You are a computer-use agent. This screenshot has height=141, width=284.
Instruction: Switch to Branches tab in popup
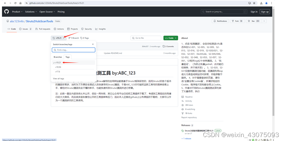click(x=58, y=57)
